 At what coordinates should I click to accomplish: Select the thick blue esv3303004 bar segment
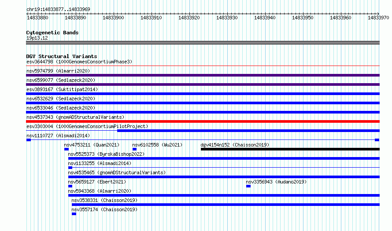tap(248, 131)
